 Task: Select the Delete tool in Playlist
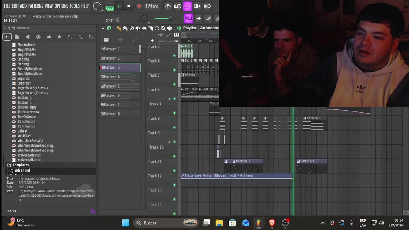(132, 28)
